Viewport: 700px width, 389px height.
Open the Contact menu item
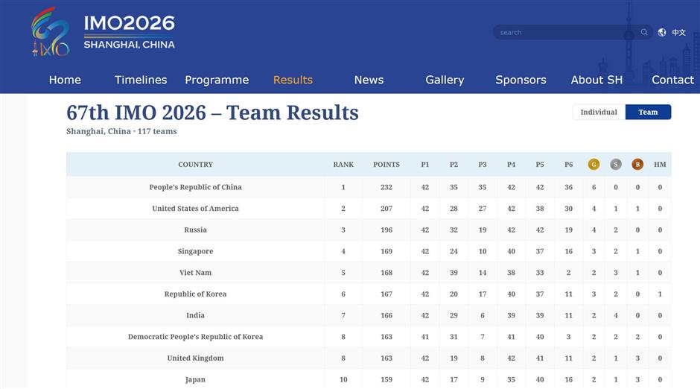672,80
